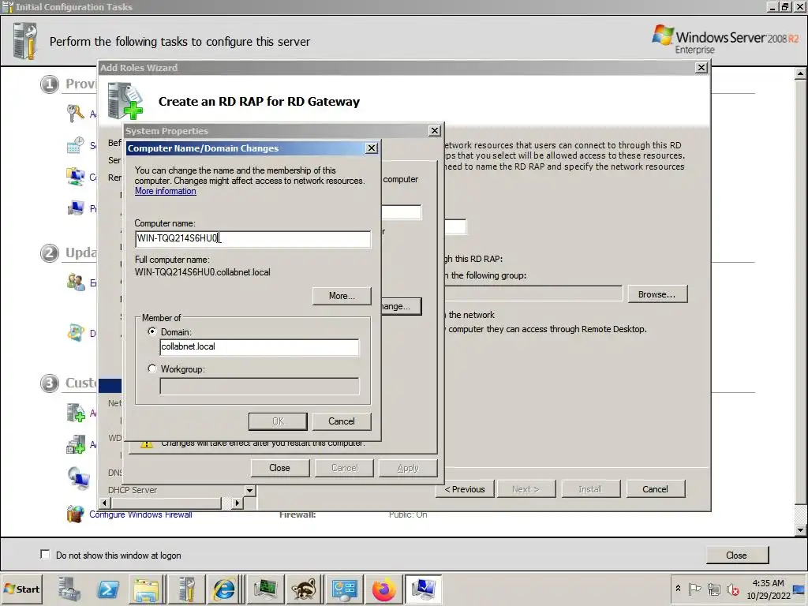Click the Domain text field
This screenshot has width=808, height=606.
coord(259,347)
